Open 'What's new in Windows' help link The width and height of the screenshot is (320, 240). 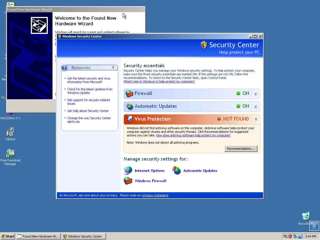click(x=159, y=81)
